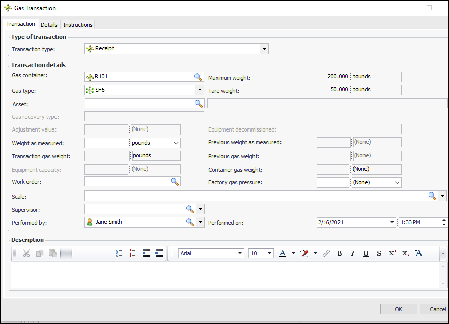This screenshot has width=449, height=324.
Task: Open the Gas type SF6 dropdown
Action: point(199,90)
